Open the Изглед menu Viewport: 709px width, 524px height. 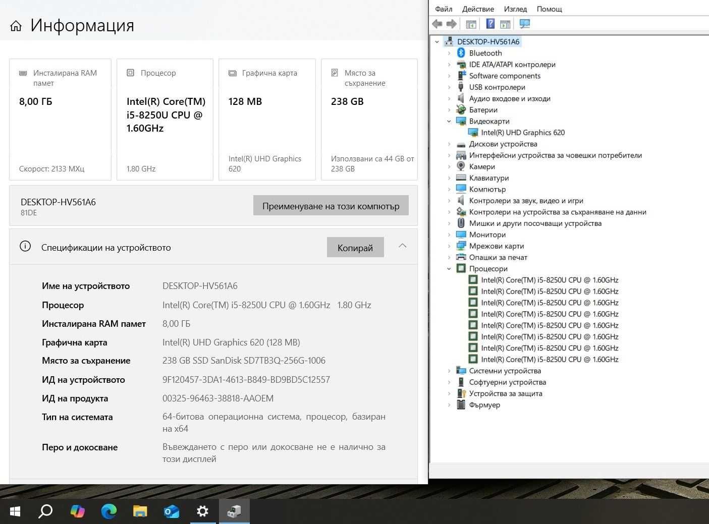515,9
